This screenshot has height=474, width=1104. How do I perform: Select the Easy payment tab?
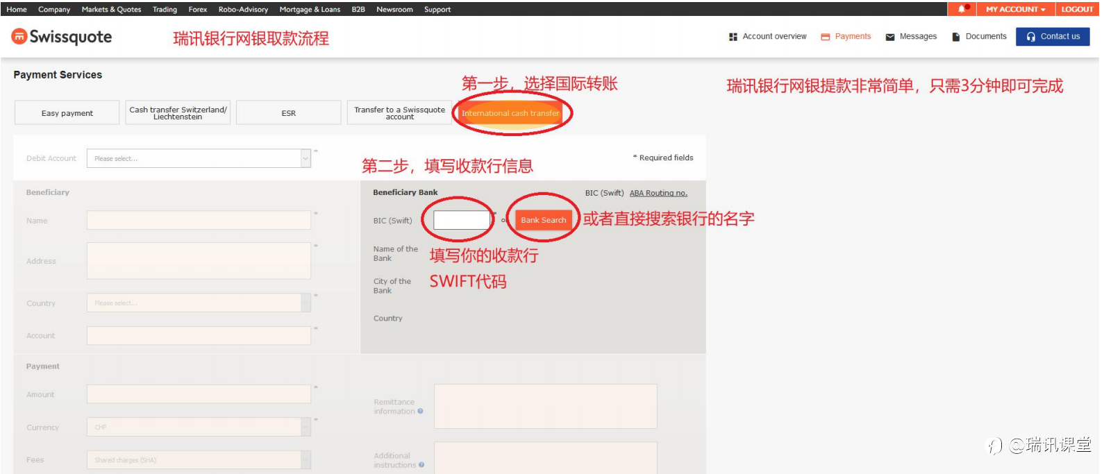67,113
